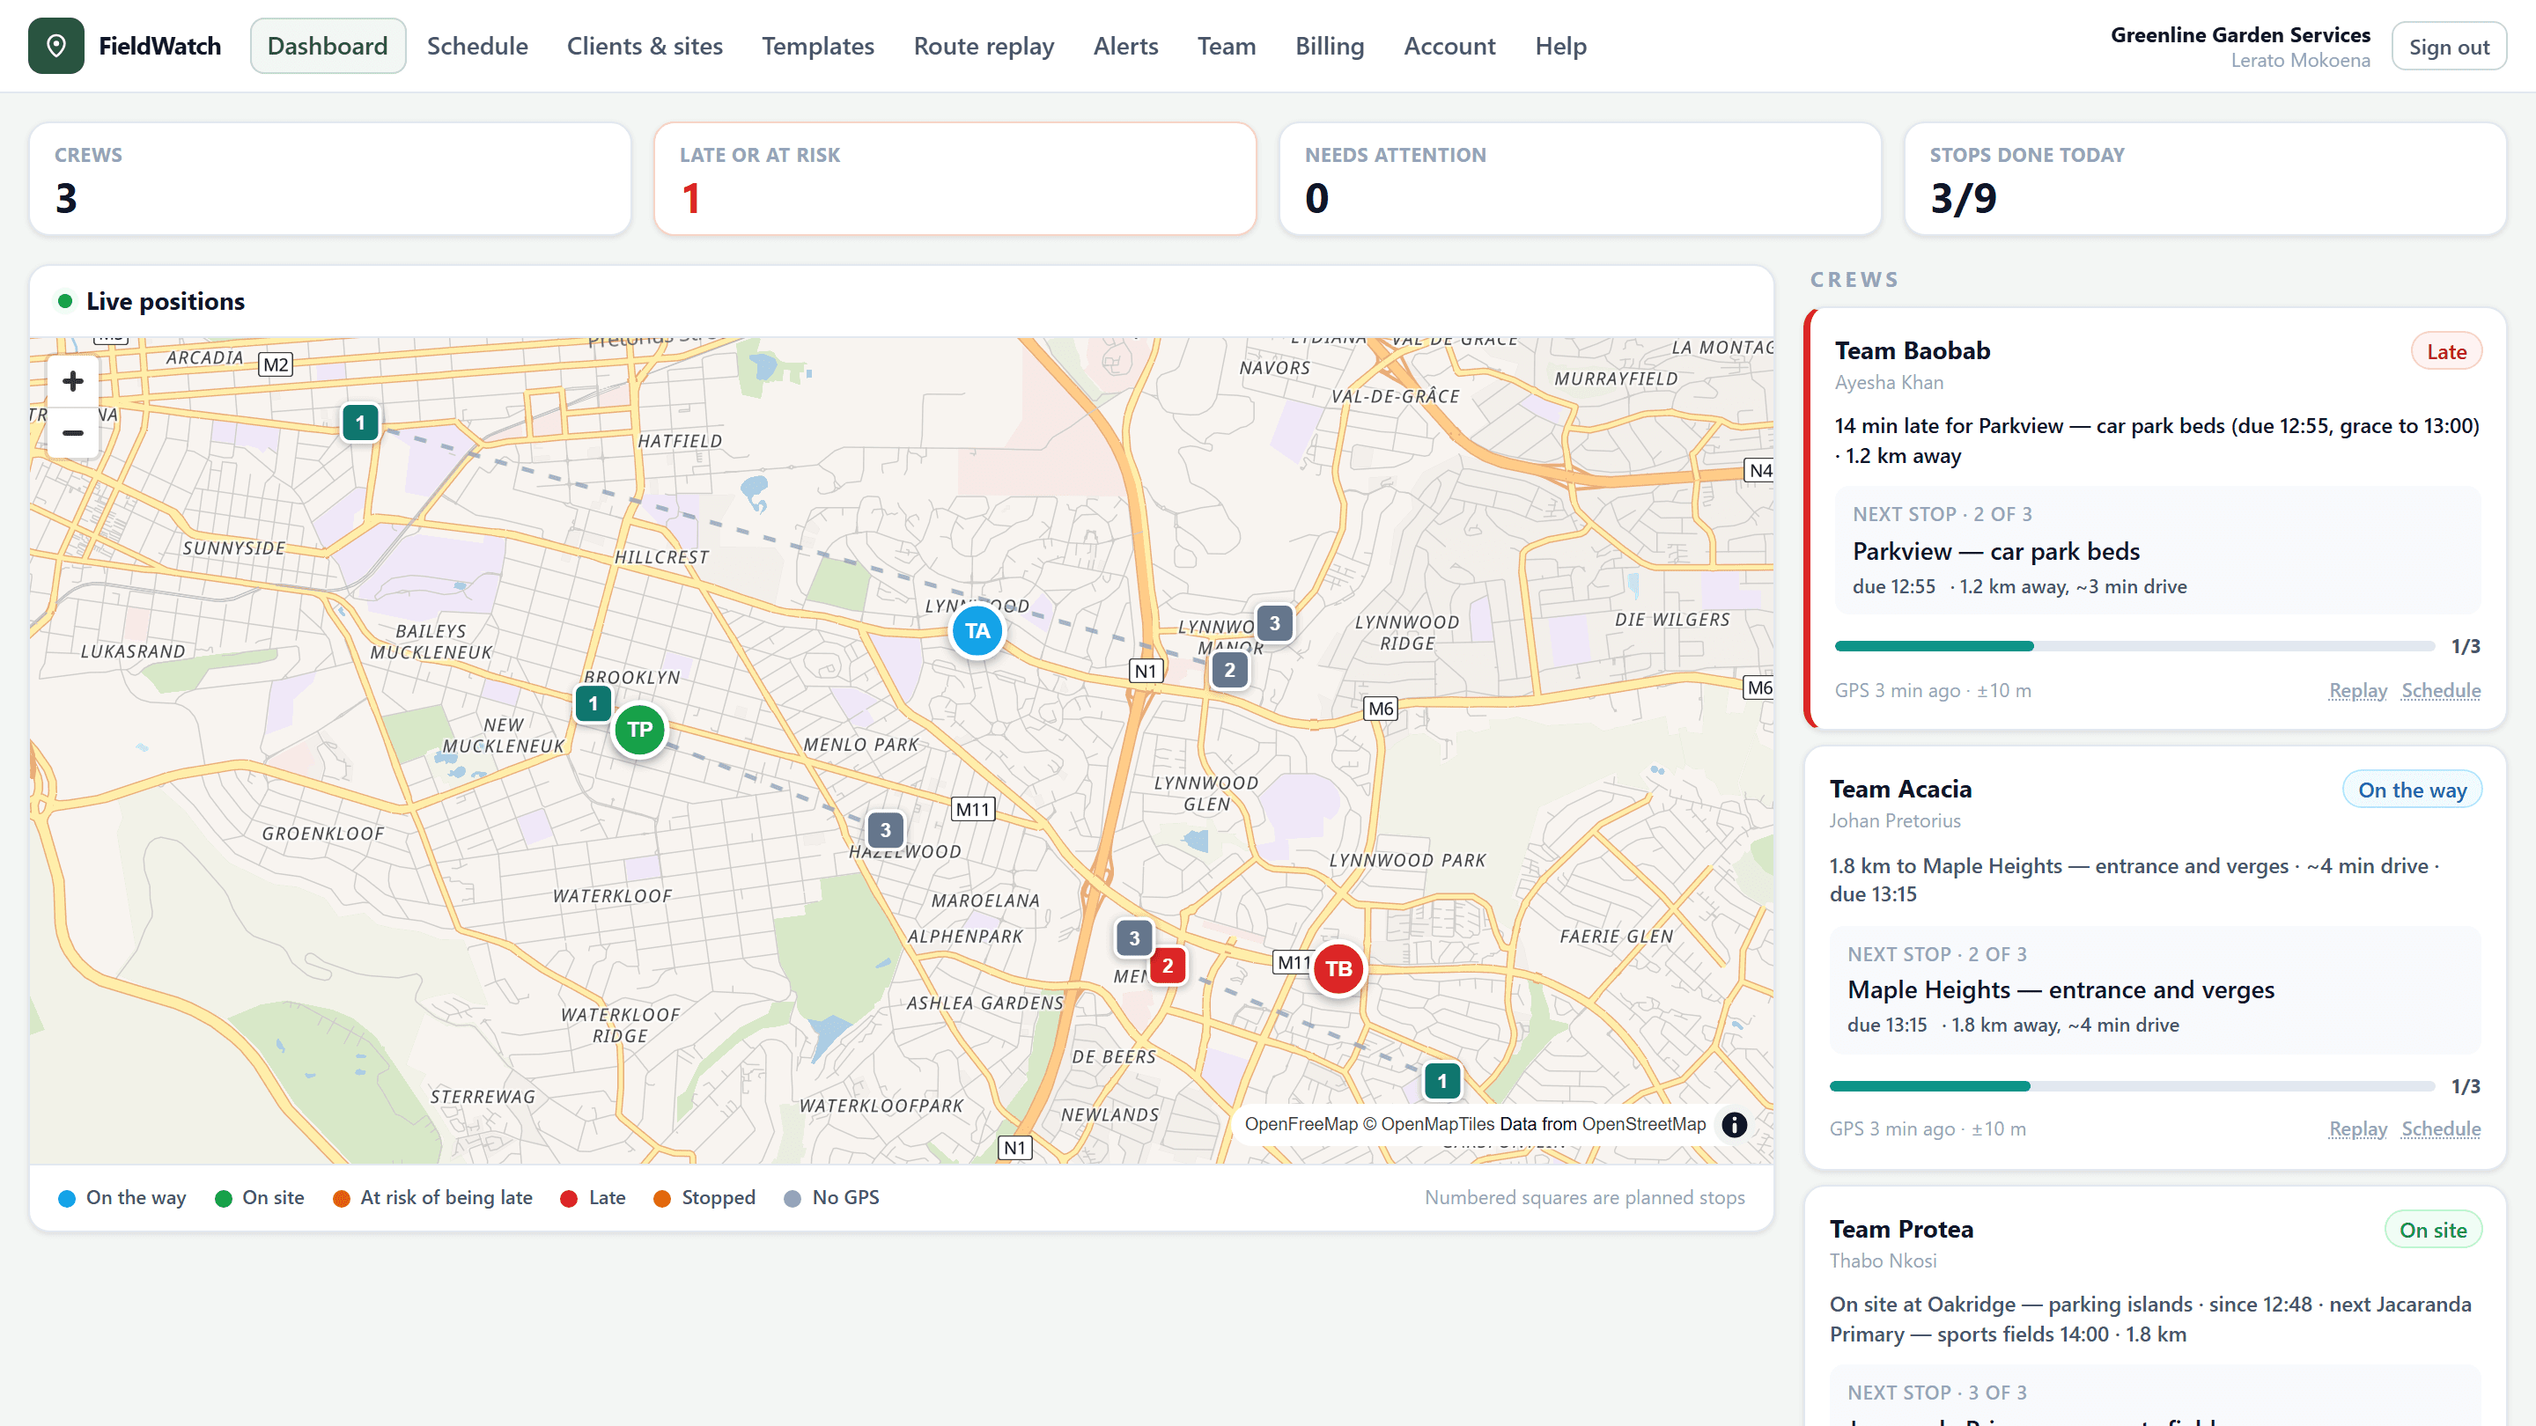Open Route replay page
2536x1426 pixels.
tap(984, 45)
